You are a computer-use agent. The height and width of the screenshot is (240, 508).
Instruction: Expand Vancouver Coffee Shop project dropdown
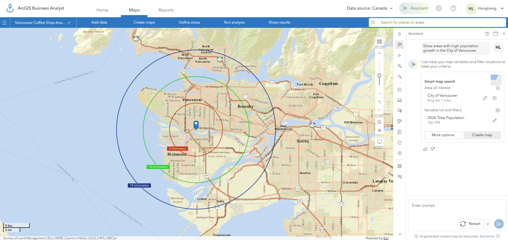click(43, 23)
